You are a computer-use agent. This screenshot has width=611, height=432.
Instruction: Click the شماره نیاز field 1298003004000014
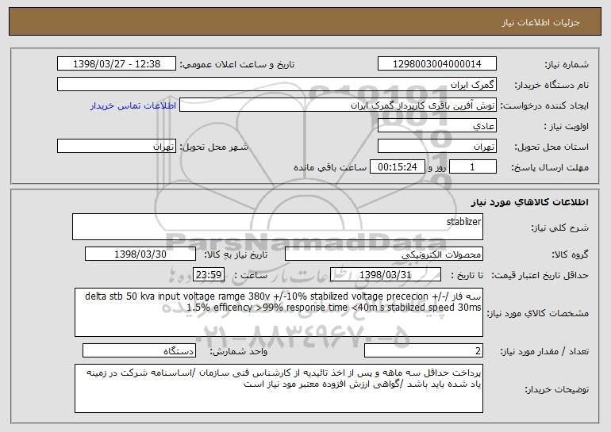click(x=436, y=63)
